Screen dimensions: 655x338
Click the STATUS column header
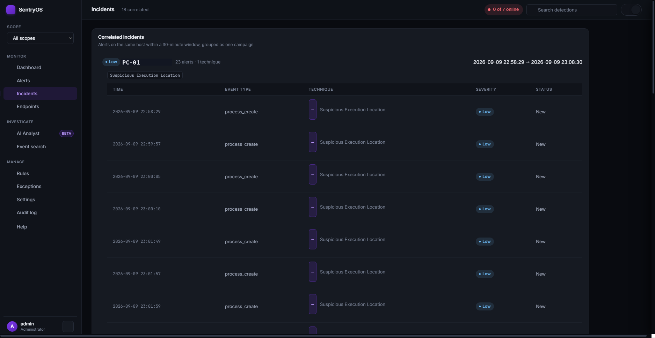[544, 89]
